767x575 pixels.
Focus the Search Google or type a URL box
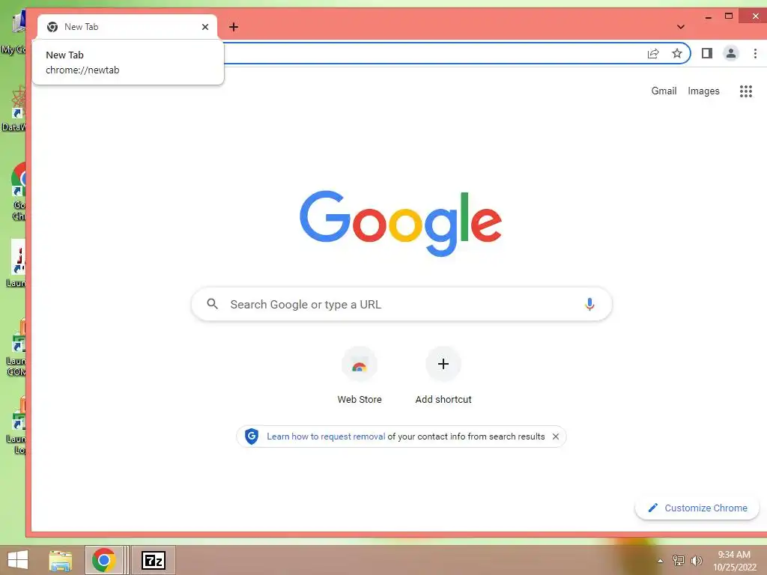(x=401, y=304)
